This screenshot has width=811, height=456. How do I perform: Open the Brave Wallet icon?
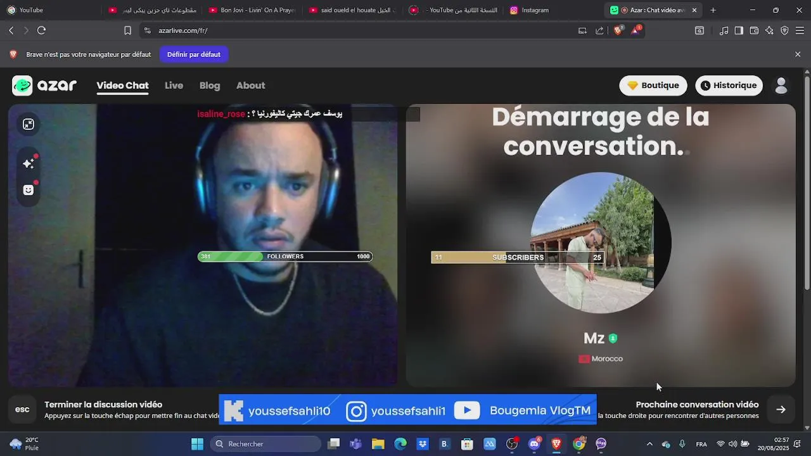tap(754, 30)
